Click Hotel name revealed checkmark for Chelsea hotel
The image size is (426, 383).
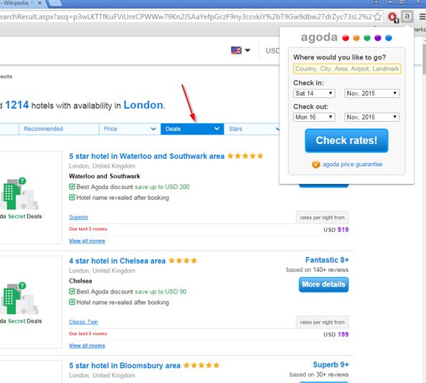point(72,302)
